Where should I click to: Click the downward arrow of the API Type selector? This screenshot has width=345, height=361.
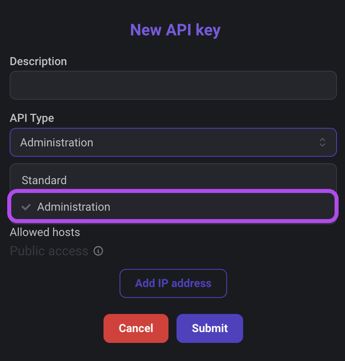[323, 145]
